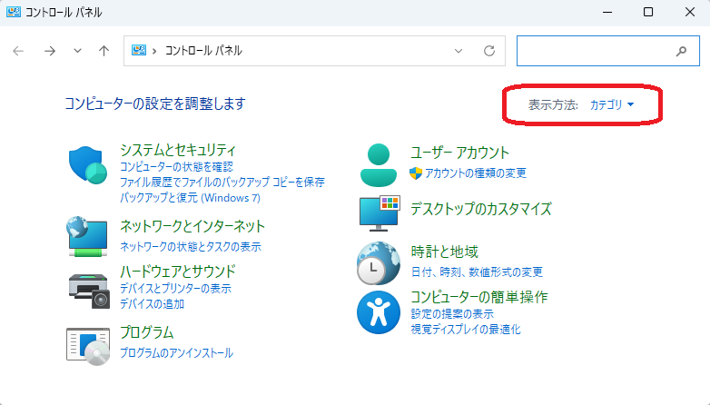
Task: Click the Ease of Access icon
Action: (x=379, y=312)
